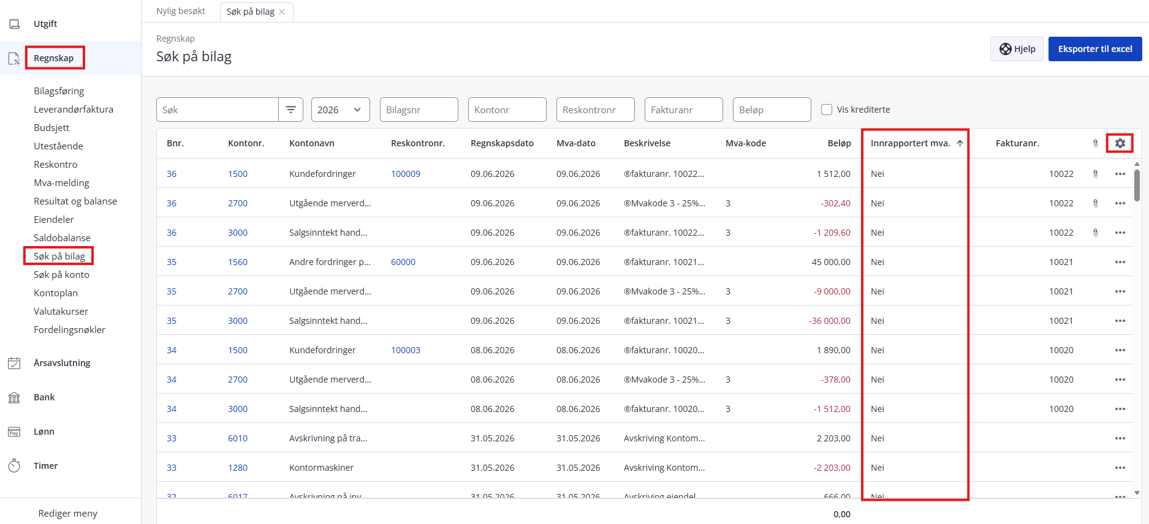Image resolution: width=1149 pixels, height=524 pixels.
Task: Open account link 1280
Action: pyautogui.click(x=238, y=468)
